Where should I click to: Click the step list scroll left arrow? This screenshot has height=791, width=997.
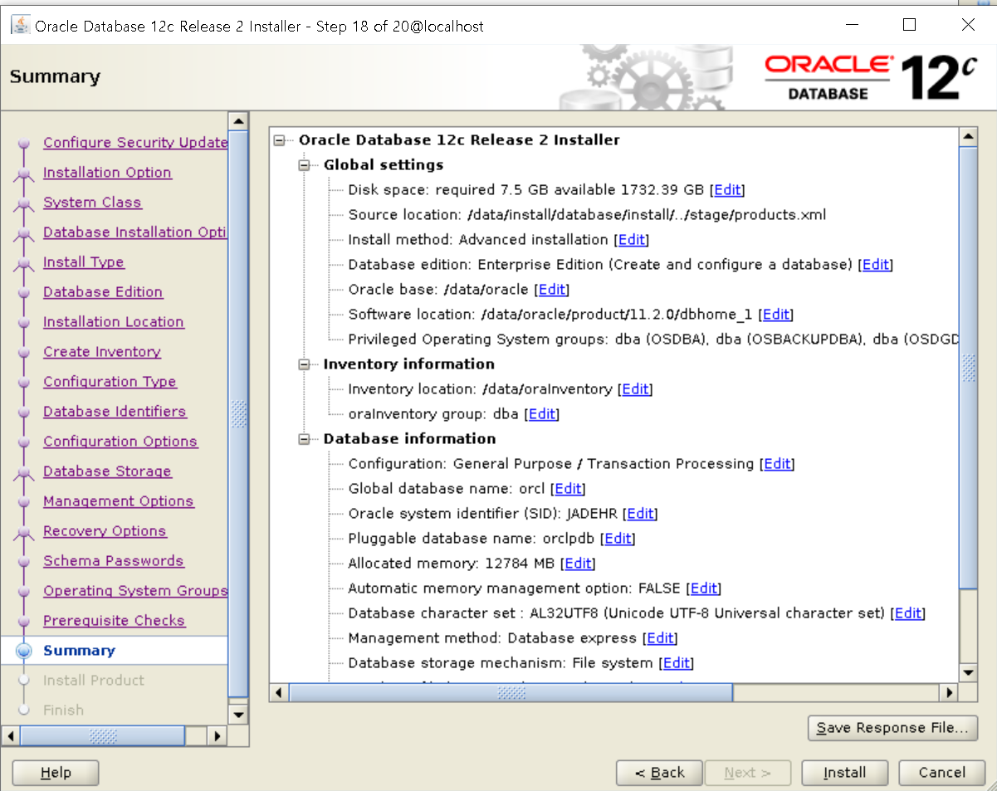point(11,735)
